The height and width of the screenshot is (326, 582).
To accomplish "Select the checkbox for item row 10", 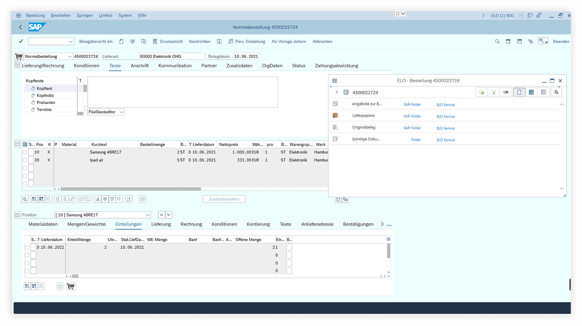I will click(25, 152).
